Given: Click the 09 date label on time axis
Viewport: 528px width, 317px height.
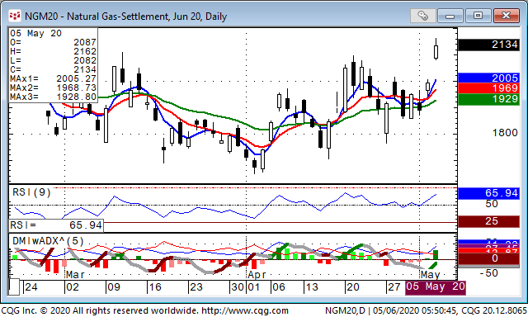Looking at the screenshot, I should point(114,287).
